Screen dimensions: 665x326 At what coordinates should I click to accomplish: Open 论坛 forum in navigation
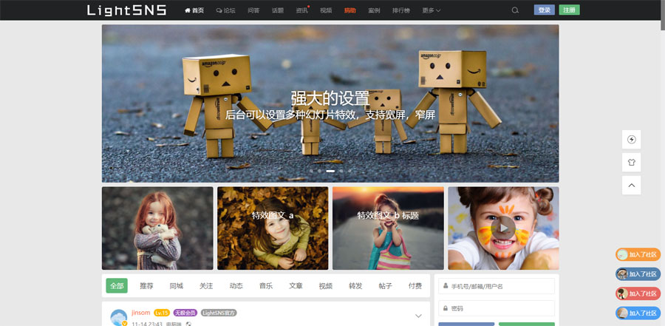click(225, 10)
